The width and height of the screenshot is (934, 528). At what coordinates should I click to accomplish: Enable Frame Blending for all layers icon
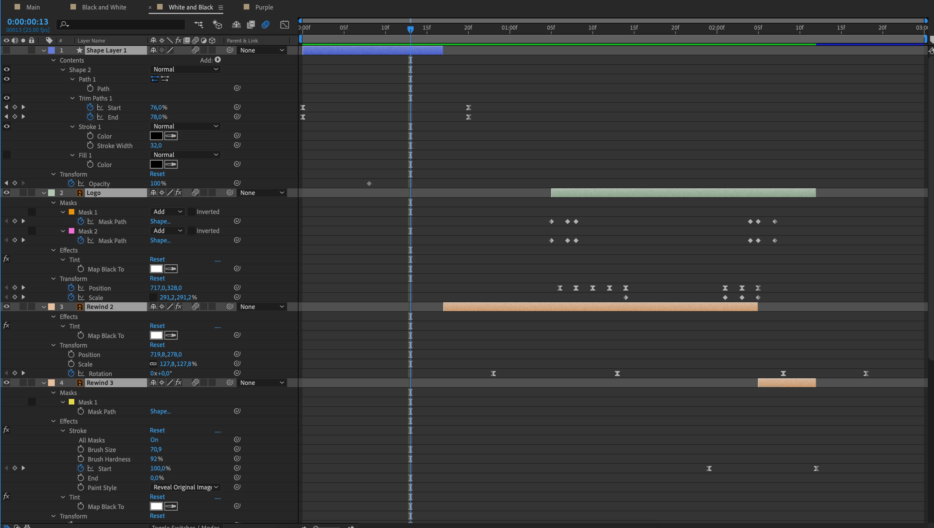pos(251,24)
